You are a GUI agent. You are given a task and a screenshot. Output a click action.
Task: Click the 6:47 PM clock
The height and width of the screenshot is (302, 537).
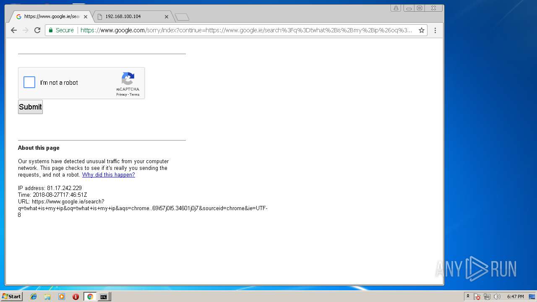tap(515, 297)
